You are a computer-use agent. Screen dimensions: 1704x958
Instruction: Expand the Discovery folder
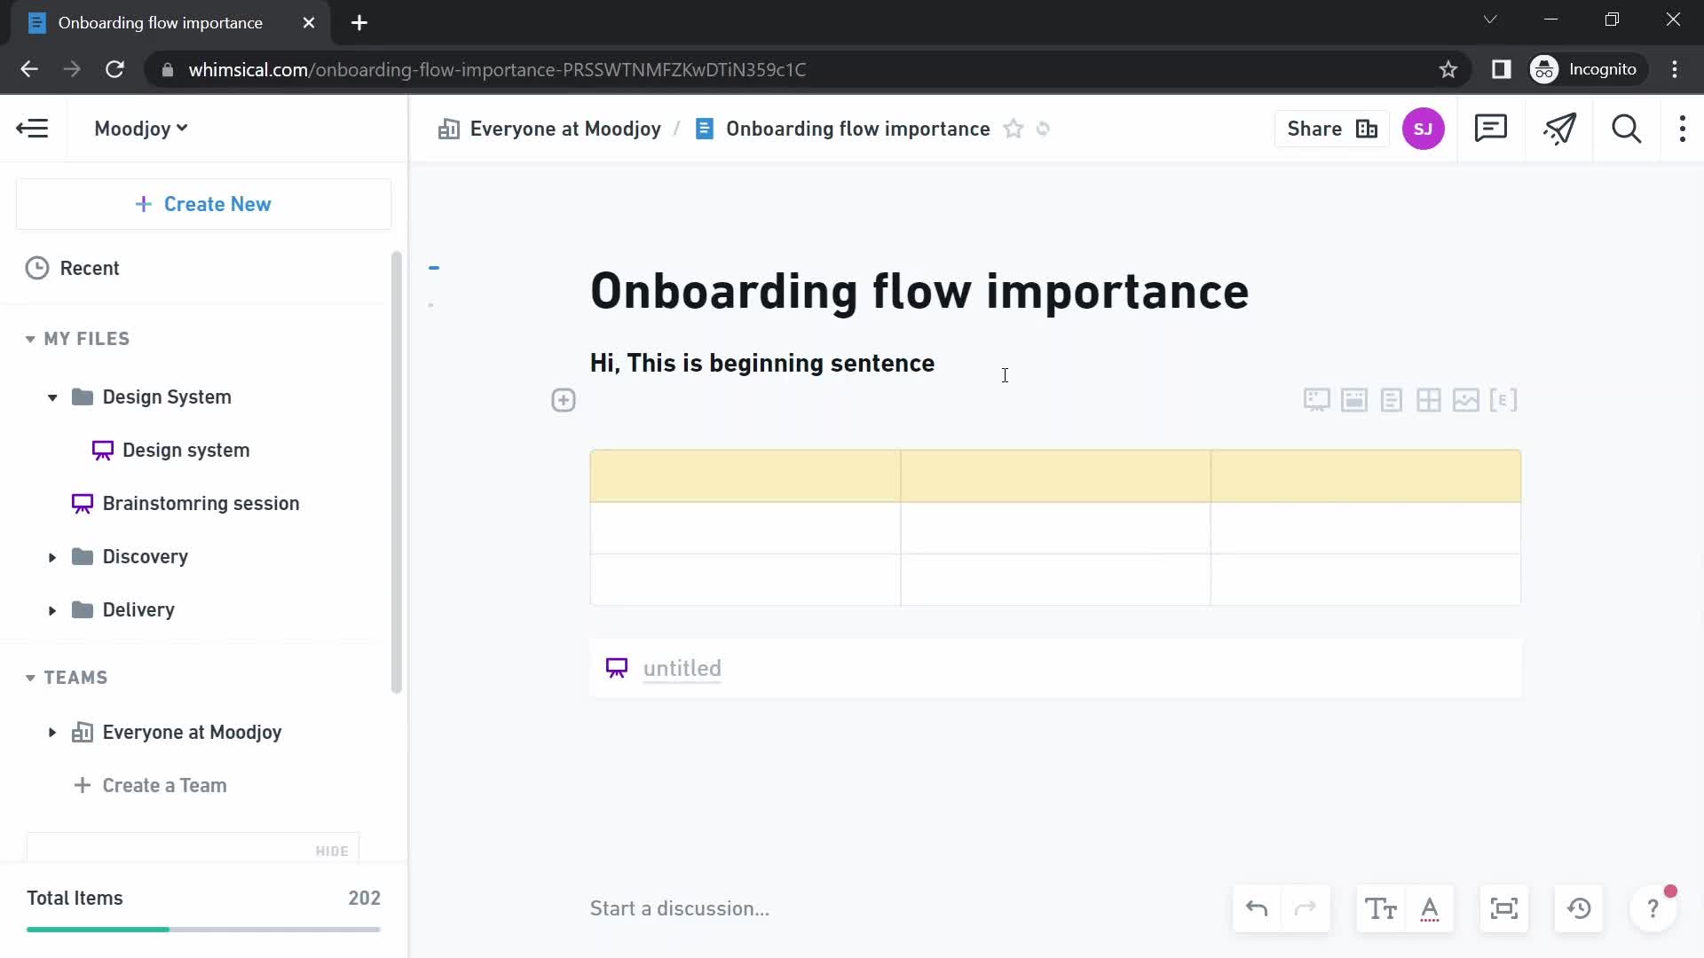[52, 557]
